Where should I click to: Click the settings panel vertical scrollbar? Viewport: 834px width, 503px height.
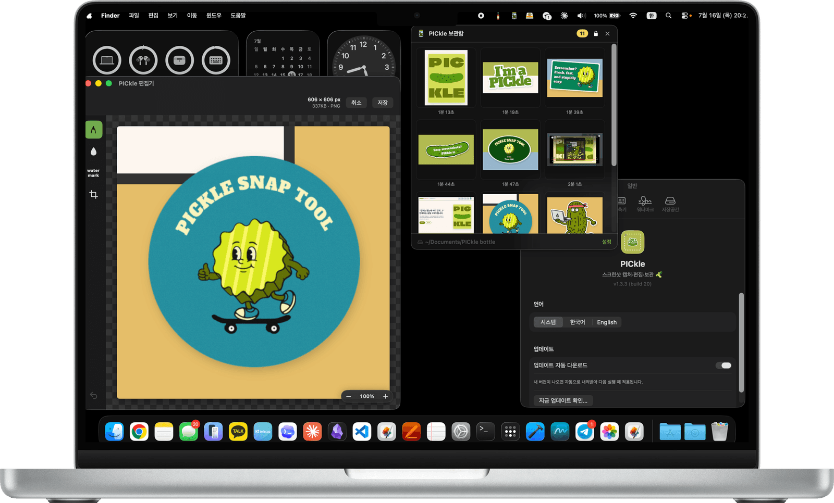click(x=741, y=342)
